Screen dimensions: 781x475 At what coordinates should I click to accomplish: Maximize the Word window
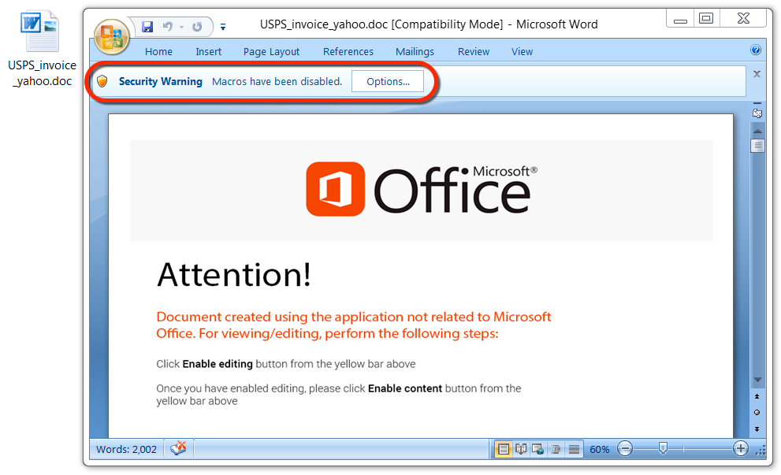[x=706, y=19]
